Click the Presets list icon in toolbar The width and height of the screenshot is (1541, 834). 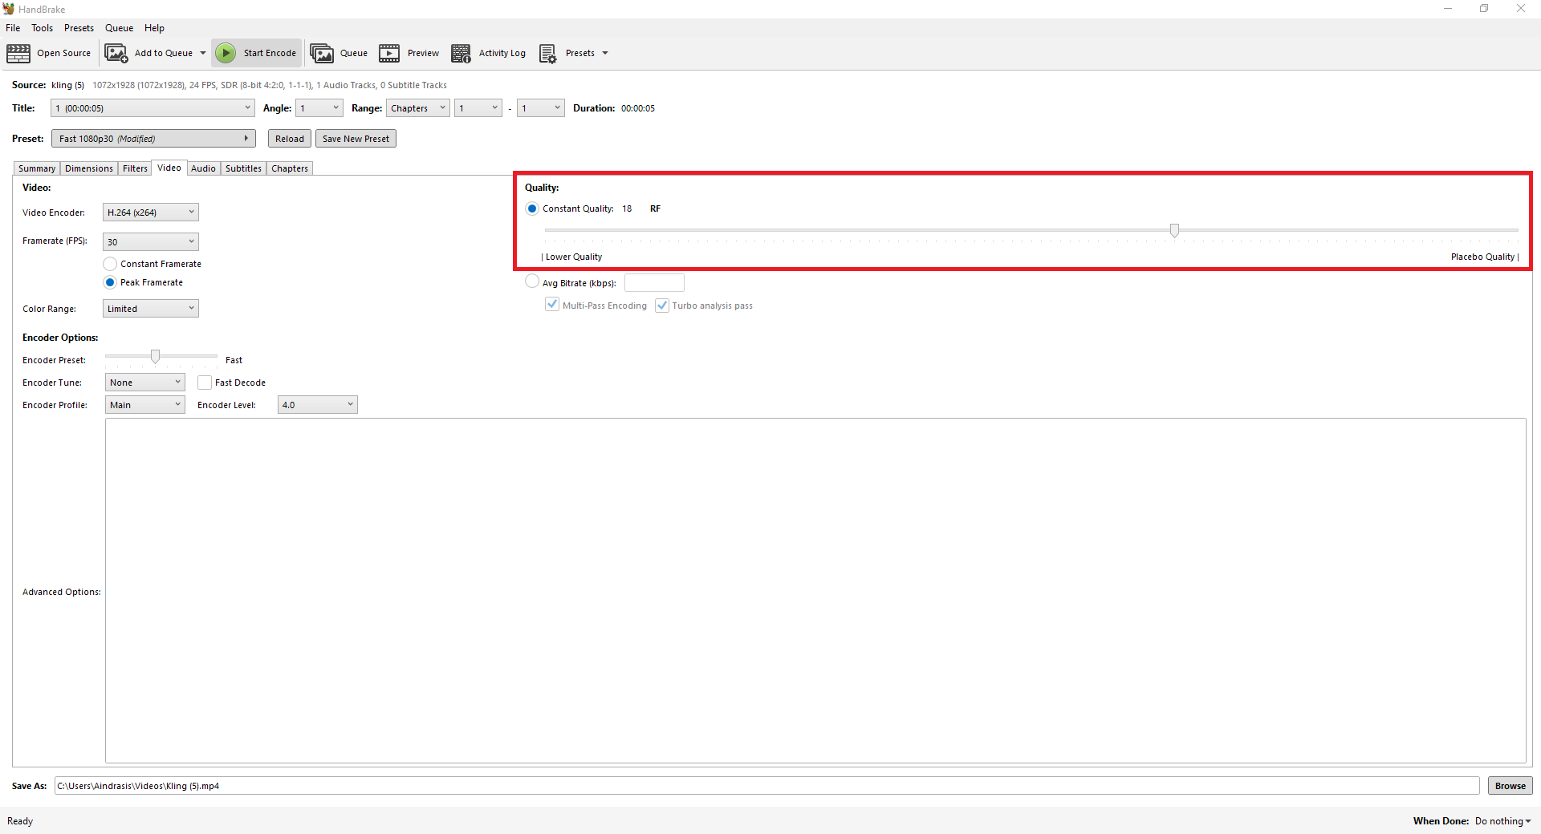[x=547, y=54]
